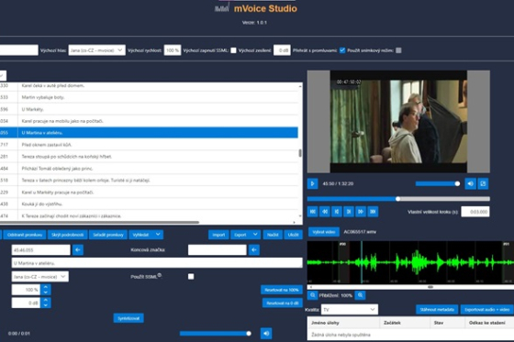Screen dimensions: 514x342
Task: Set start time from current position arrow
Action: [x=78, y=250]
